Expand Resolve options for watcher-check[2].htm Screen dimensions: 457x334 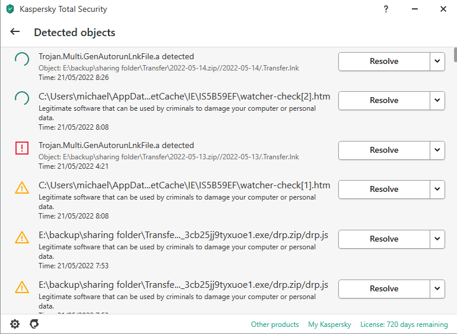(437, 100)
